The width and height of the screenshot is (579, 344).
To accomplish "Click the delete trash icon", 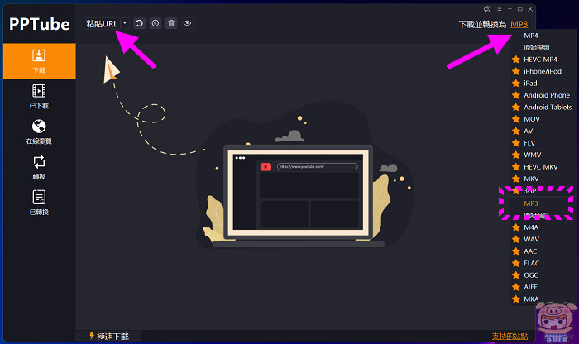I will point(171,23).
